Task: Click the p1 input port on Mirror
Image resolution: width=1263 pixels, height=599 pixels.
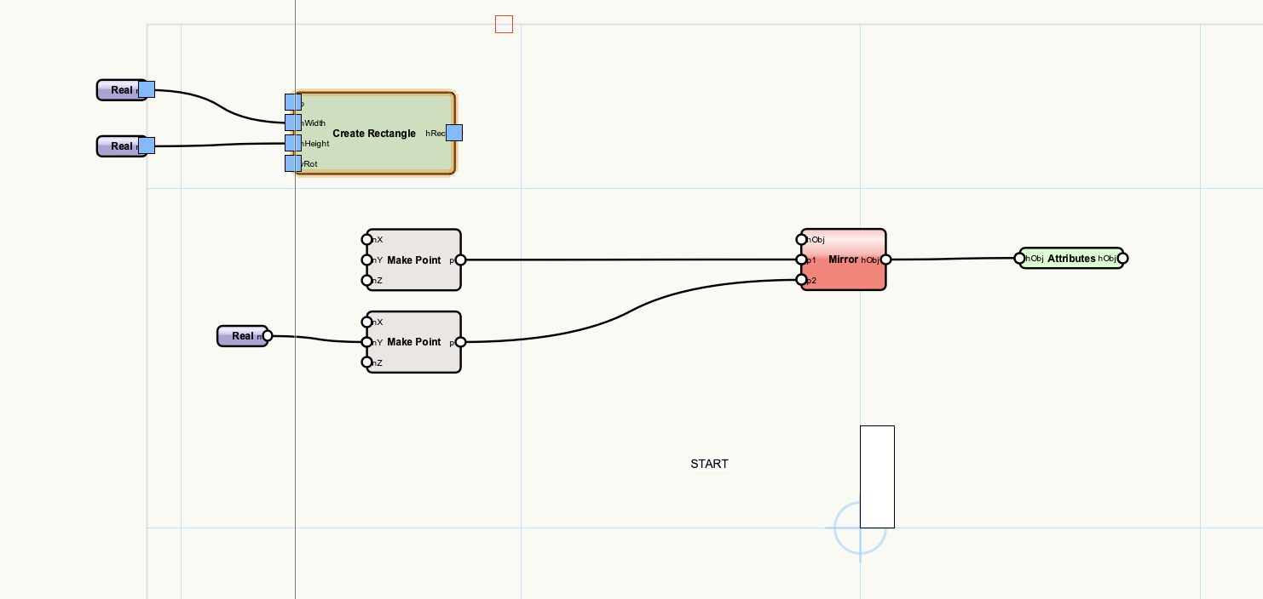Action: tap(801, 260)
